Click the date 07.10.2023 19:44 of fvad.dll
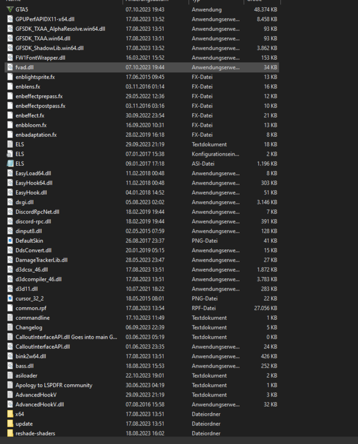Screen dimensions: 358x444 pos(145,67)
